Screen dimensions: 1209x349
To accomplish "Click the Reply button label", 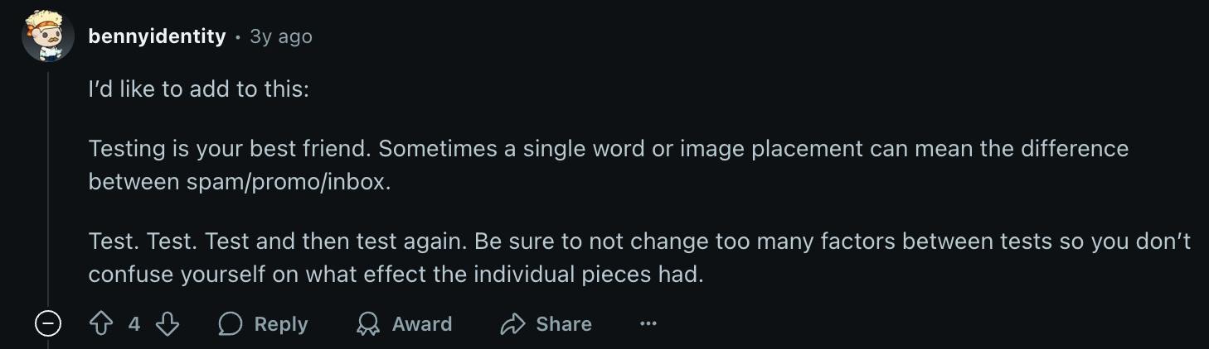I will [281, 324].
